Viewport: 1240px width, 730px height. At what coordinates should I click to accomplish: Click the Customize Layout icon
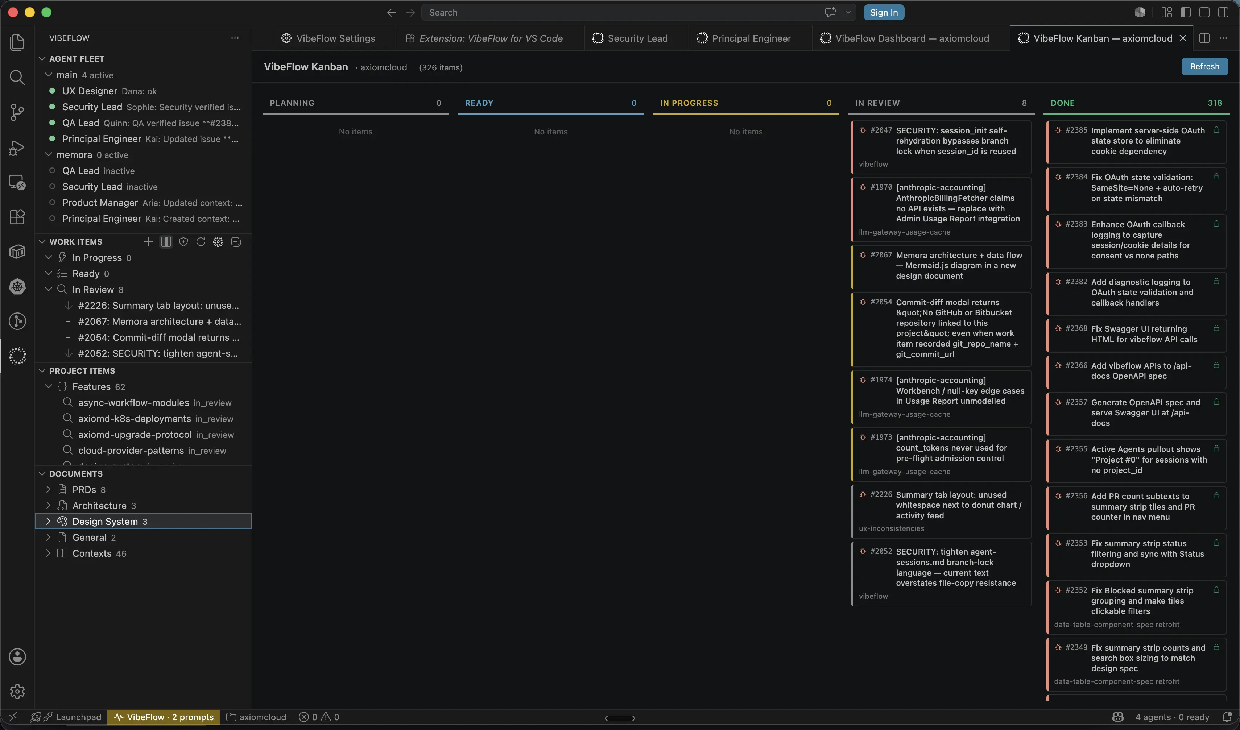pos(1167,12)
